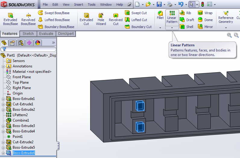240x158 pixels.
Task: Click the Rebuild traffic light icon
Action: click(203, 4)
